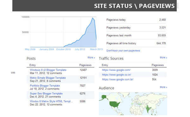Image resolution: width=190 pixels, height=117 pixels.
Task: Click the 100000 y-axis label
Action: 25,17
